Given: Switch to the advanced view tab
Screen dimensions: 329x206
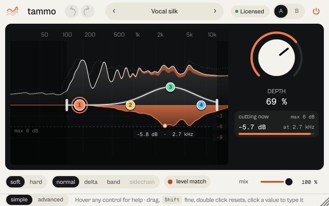Looking at the screenshot, I should pyautogui.click(x=50, y=200).
